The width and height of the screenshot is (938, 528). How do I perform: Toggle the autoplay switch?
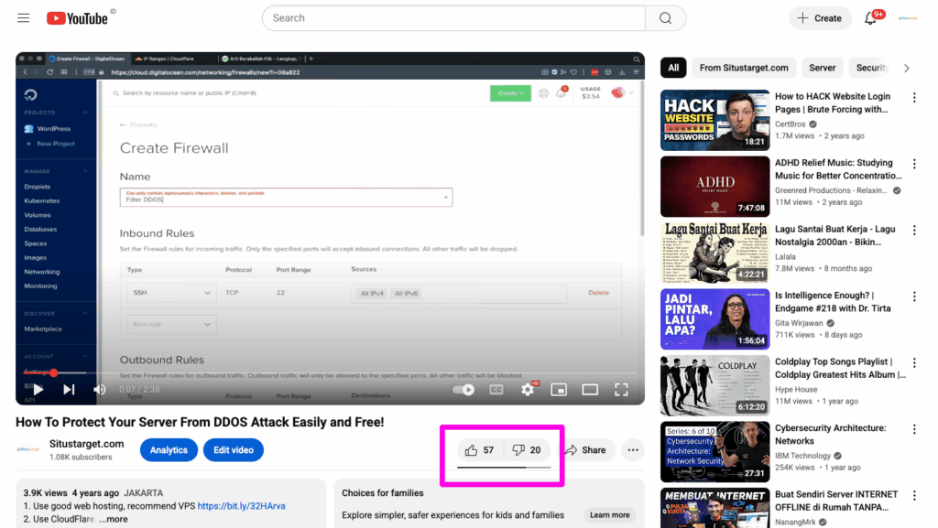tap(464, 390)
